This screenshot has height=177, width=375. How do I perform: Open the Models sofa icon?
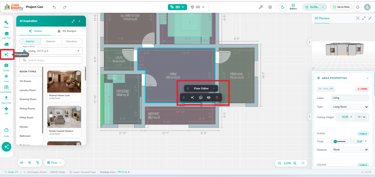click(6, 45)
